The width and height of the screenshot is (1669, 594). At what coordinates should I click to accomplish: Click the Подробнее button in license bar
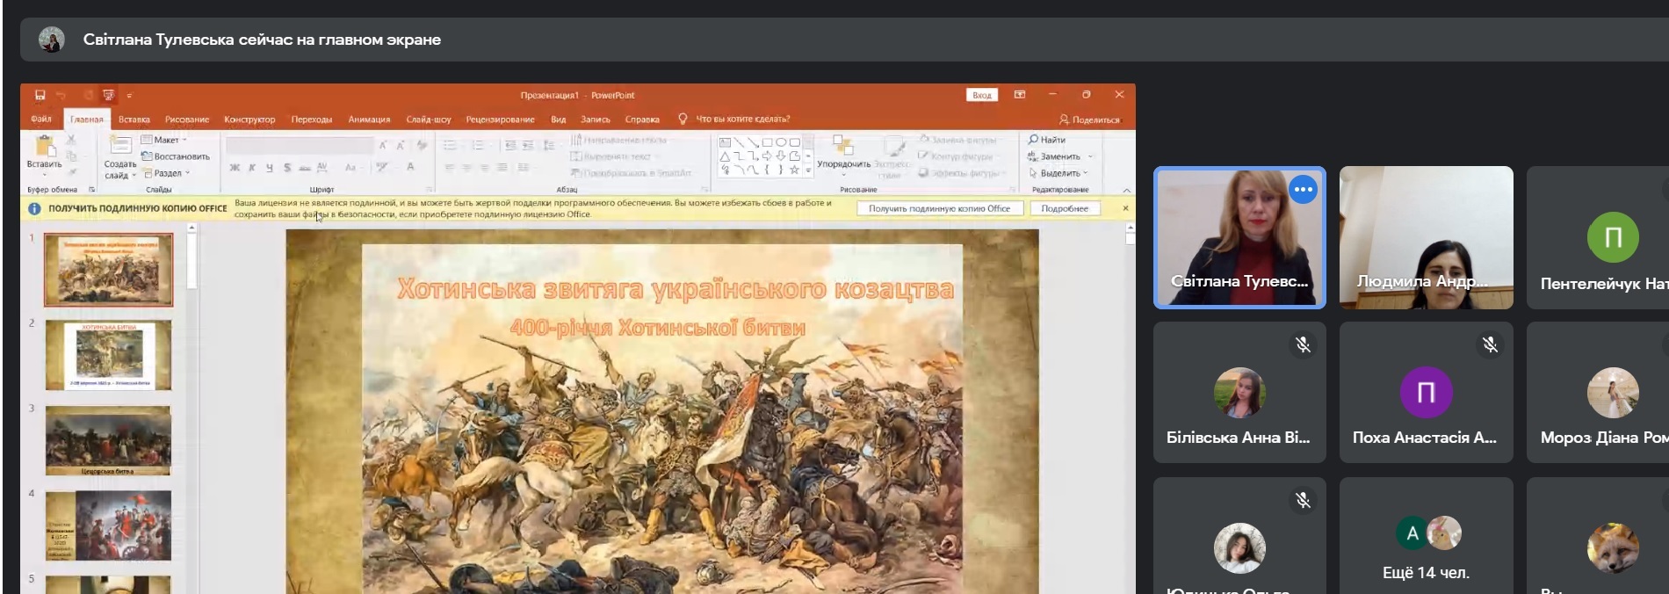pyautogui.click(x=1064, y=209)
